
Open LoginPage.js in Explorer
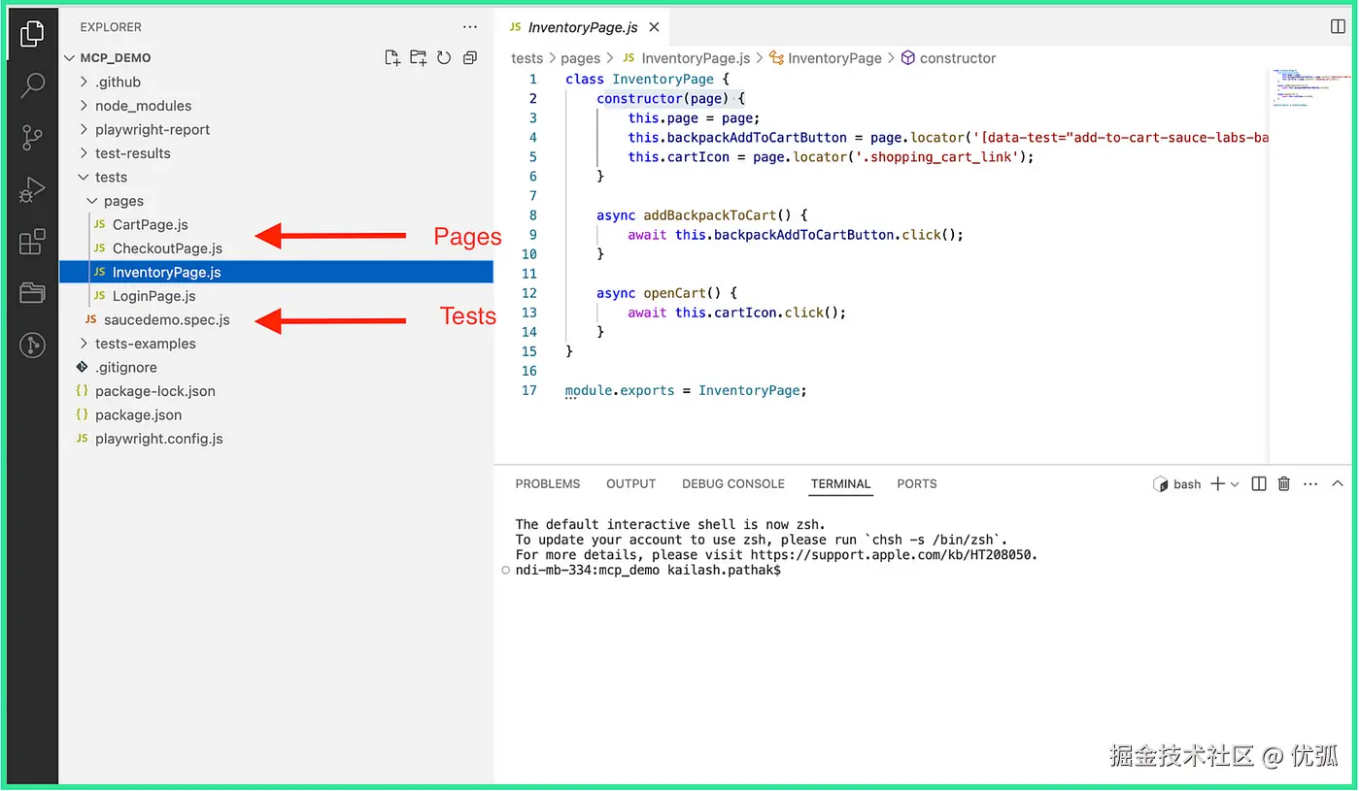pyautogui.click(x=277, y=296)
